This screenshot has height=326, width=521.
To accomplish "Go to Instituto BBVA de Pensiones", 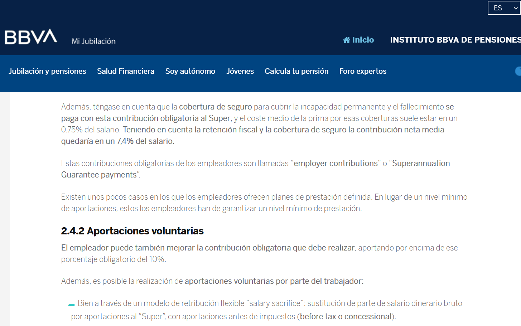I will point(455,40).
